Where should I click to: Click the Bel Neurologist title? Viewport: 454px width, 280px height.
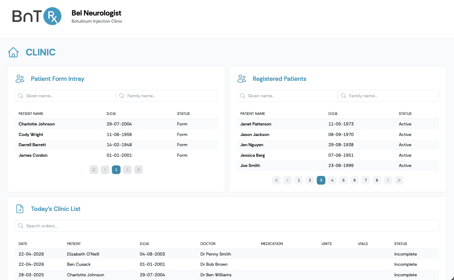pos(96,13)
